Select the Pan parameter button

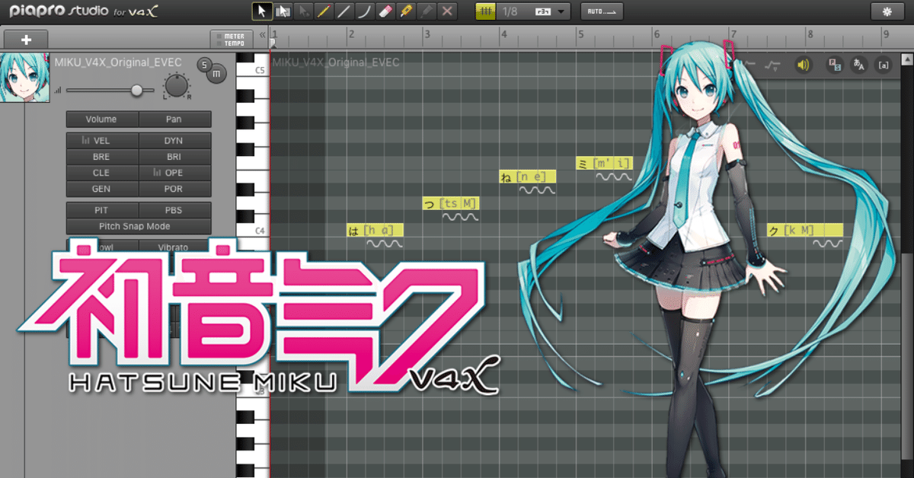174,120
